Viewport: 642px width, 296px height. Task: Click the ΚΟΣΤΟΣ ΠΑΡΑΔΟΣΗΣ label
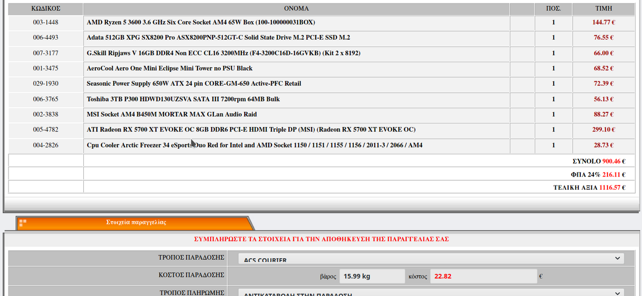coord(192,275)
